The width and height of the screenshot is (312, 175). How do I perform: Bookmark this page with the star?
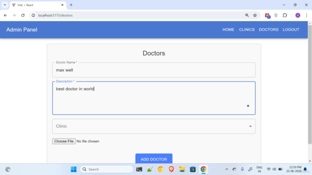coord(255,15)
